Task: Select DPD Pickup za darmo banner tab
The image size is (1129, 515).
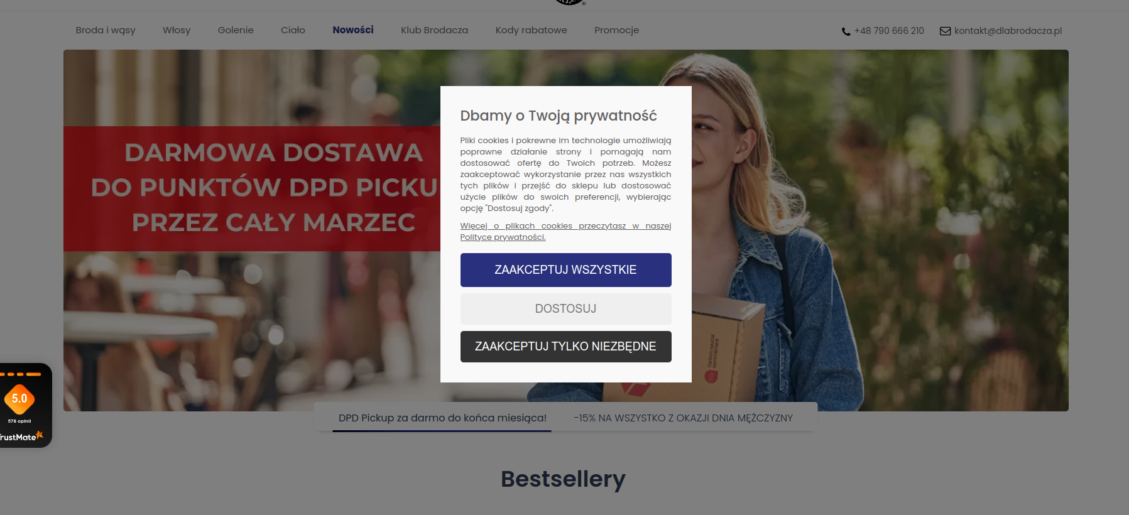Action: point(442,418)
